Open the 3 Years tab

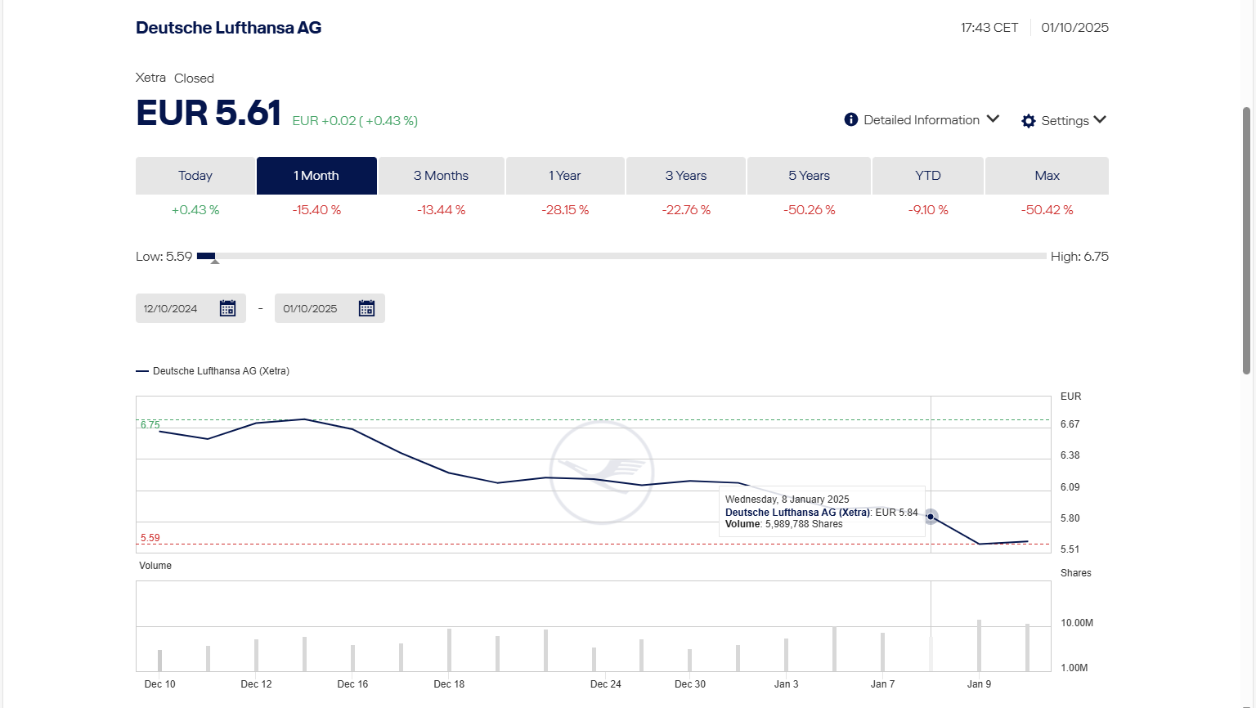click(686, 176)
